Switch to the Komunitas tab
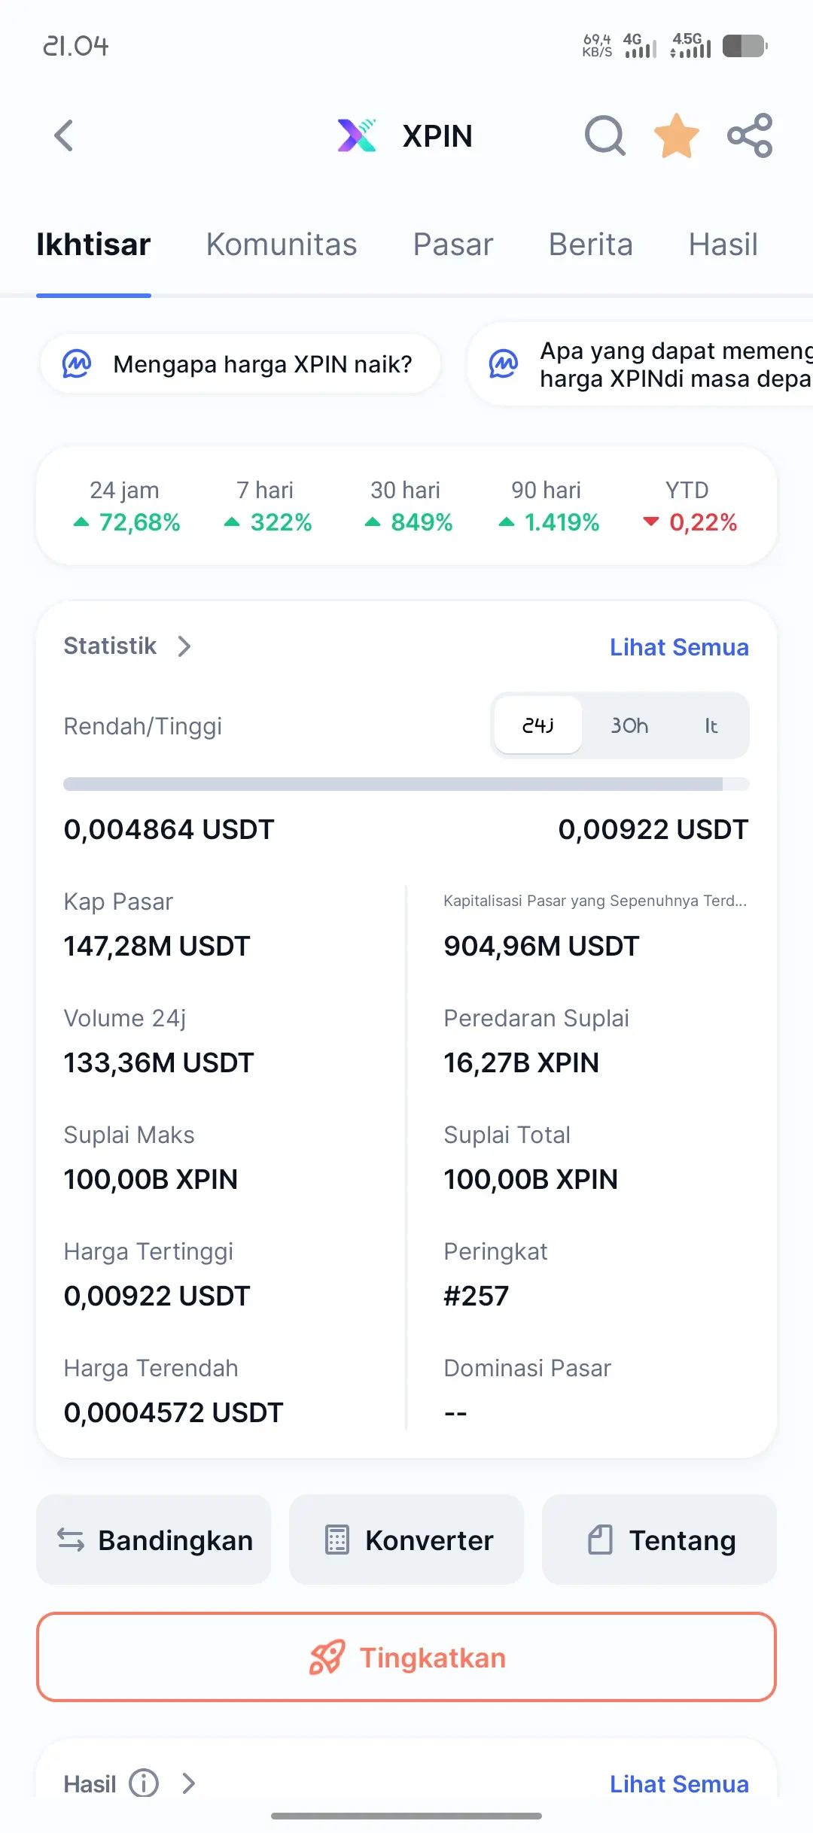 (282, 245)
